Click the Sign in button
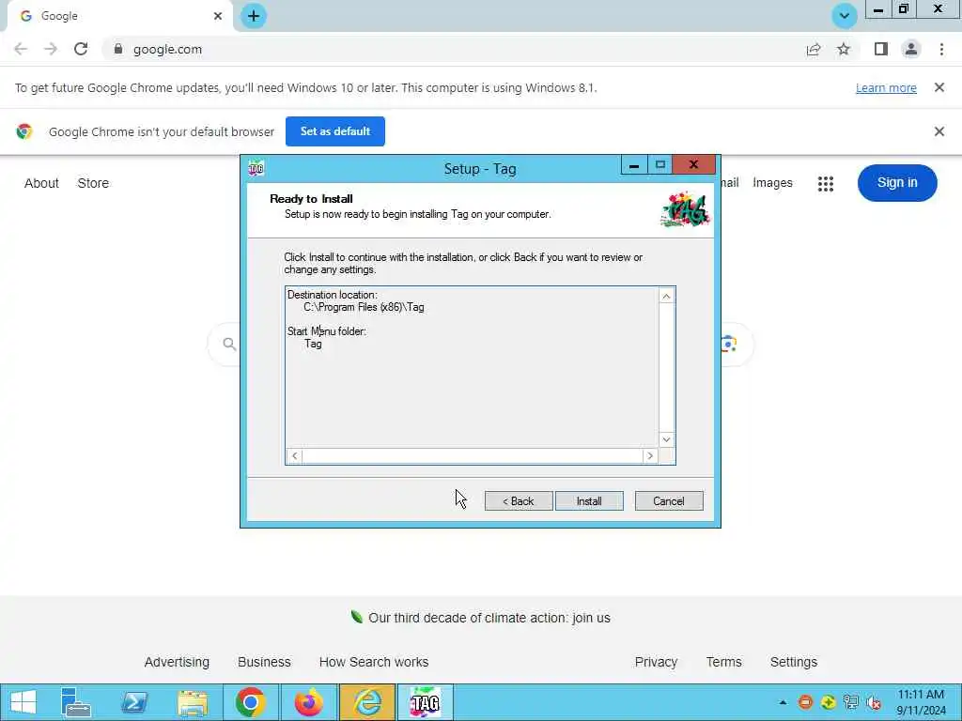Screen dimensions: 962x721 [897, 183]
